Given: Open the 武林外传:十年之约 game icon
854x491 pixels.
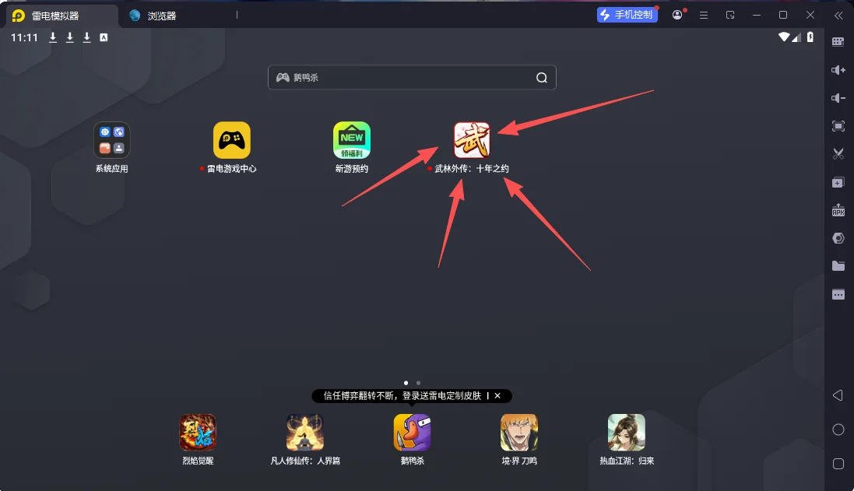Looking at the screenshot, I should coord(472,140).
